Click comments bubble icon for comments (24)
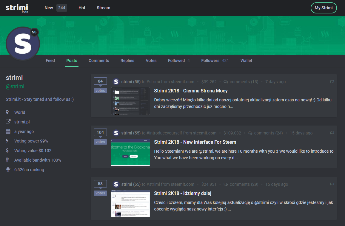Image resolution: width=345 pixels, height=226 pixels. click(x=250, y=133)
